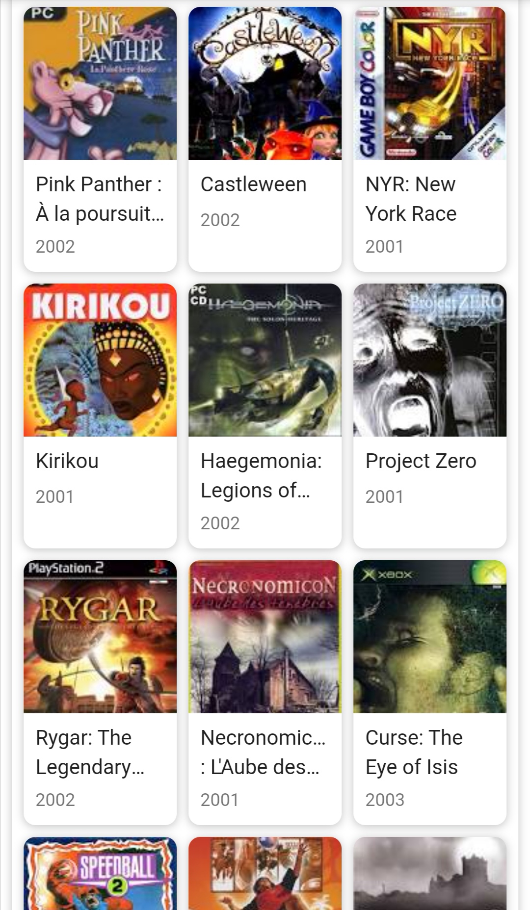Click the Castleween title text
Image resolution: width=530 pixels, height=910 pixels.
pos(254,184)
